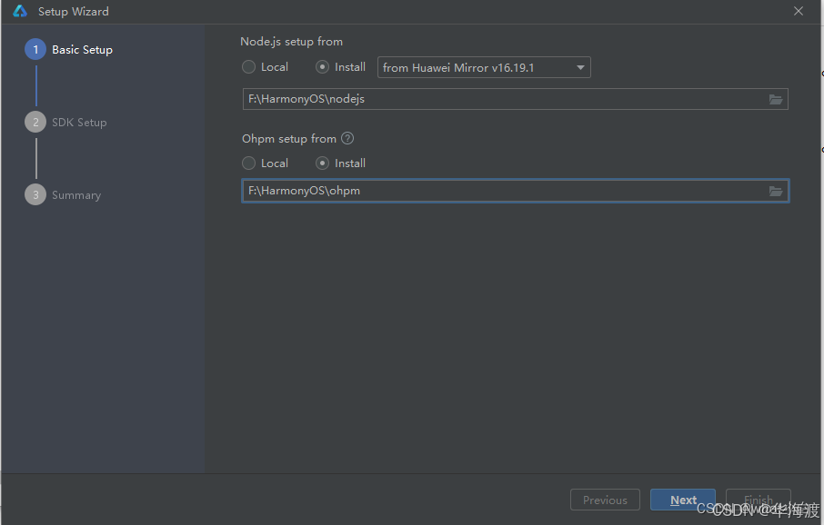The height and width of the screenshot is (525, 824).
Task: Click the DevEco Studio logo in title bar
Action: tap(19, 11)
